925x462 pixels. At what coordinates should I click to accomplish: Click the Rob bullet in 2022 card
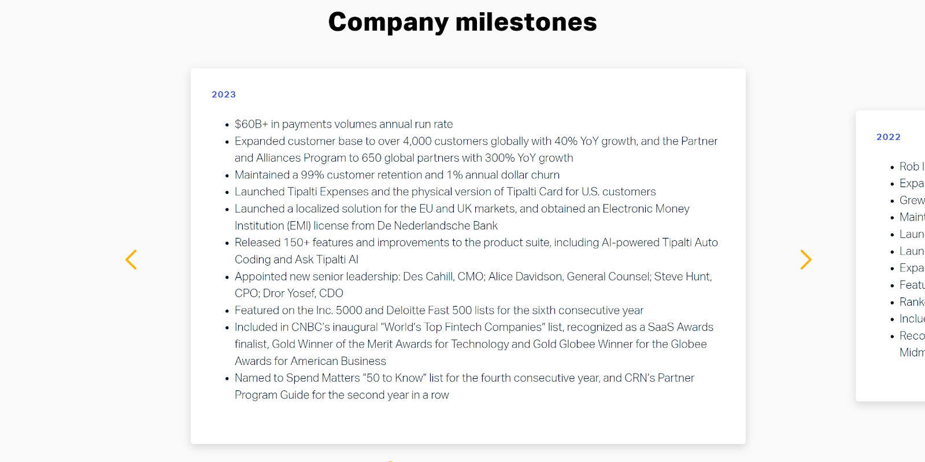pos(912,166)
